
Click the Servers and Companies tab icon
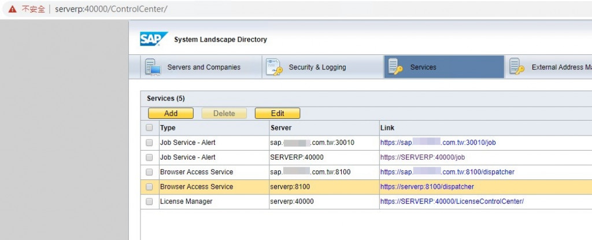(x=153, y=67)
